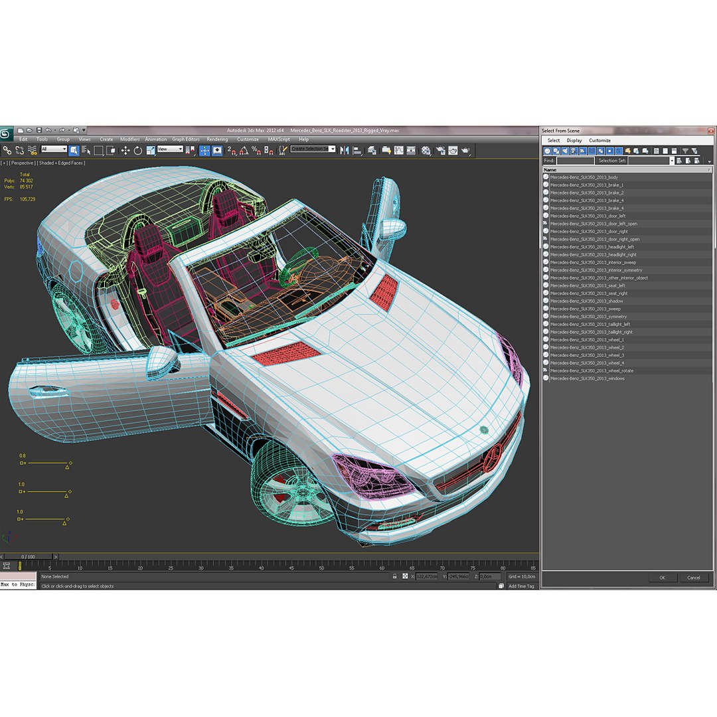The height and width of the screenshot is (717, 717).
Task: Toggle Keyboard Shortcut Override
Action: coord(217,150)
